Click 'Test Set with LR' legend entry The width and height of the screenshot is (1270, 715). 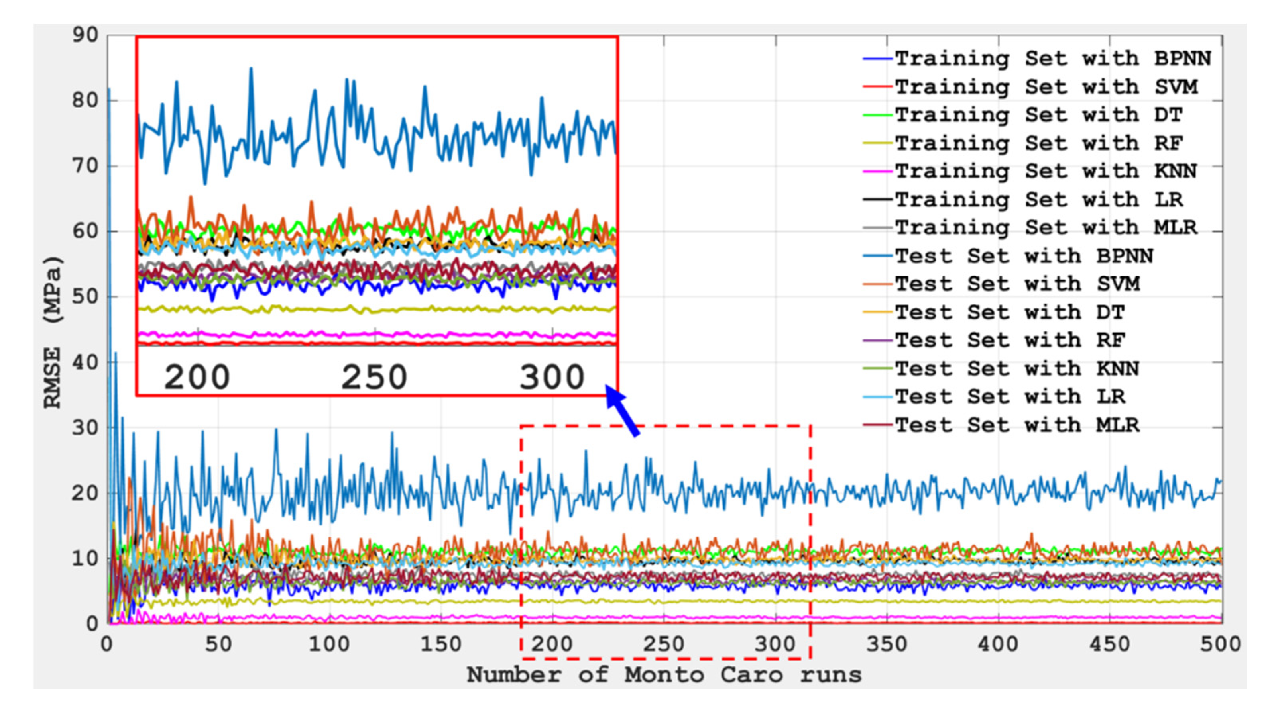(1010, 397)
